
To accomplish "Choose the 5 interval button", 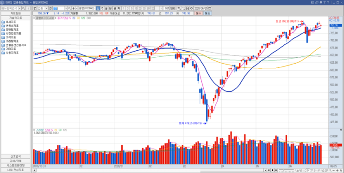I will pos(131,8).
